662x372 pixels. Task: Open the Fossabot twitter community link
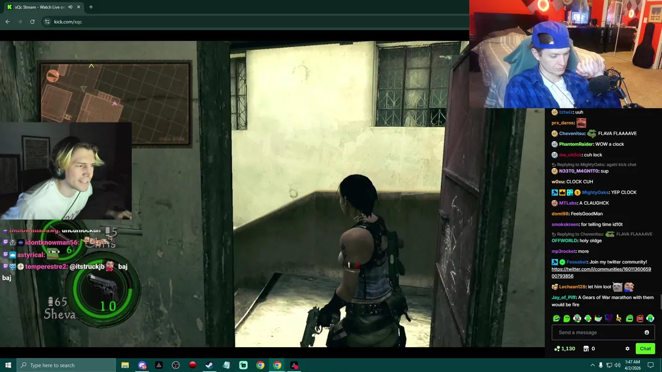pos(601,273)
